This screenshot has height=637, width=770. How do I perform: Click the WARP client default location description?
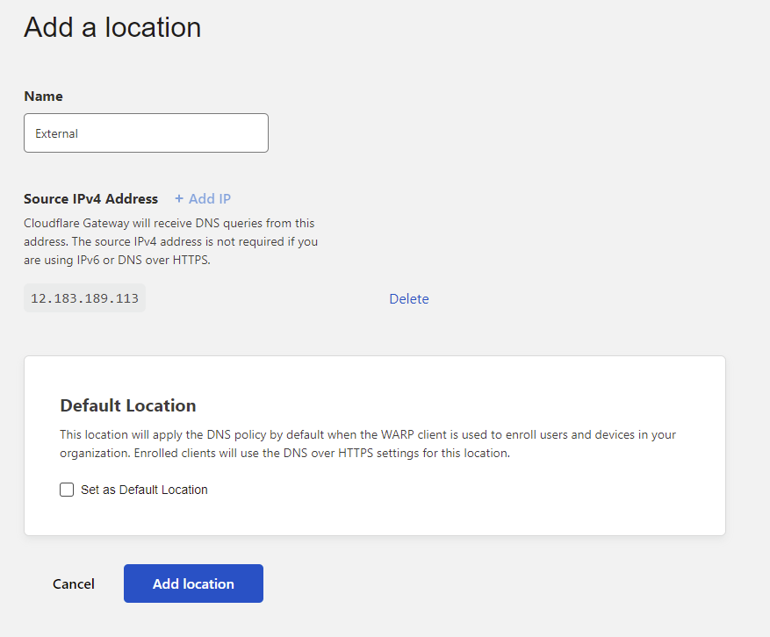[368, 444]
